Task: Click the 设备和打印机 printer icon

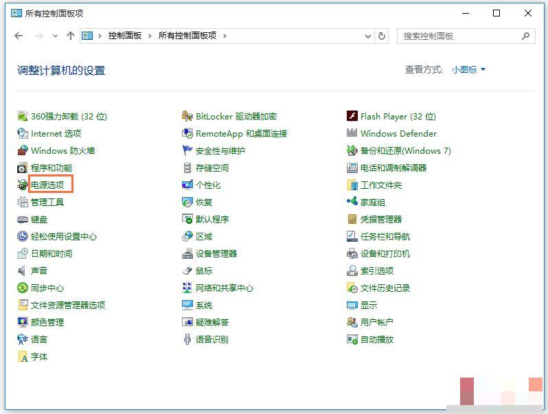Action: [352, 253]
